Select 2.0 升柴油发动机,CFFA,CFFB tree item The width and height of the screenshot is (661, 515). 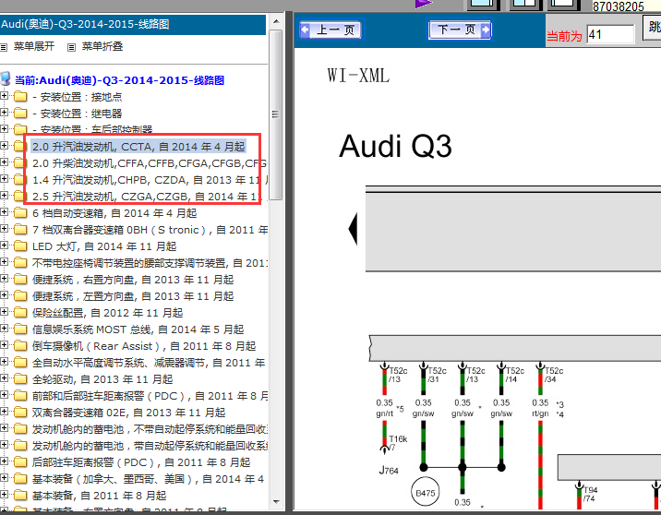point(150,163)
